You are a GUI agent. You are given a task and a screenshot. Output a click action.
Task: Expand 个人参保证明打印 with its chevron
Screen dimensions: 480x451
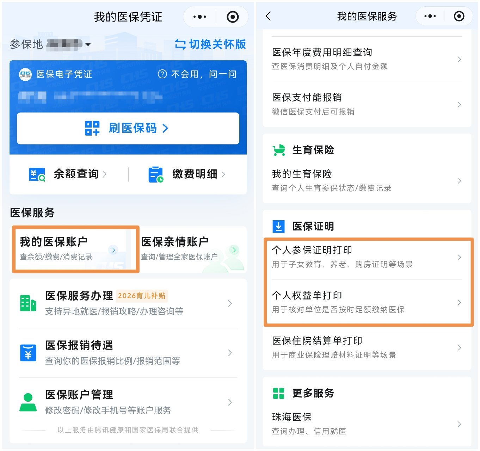[459, 257]
